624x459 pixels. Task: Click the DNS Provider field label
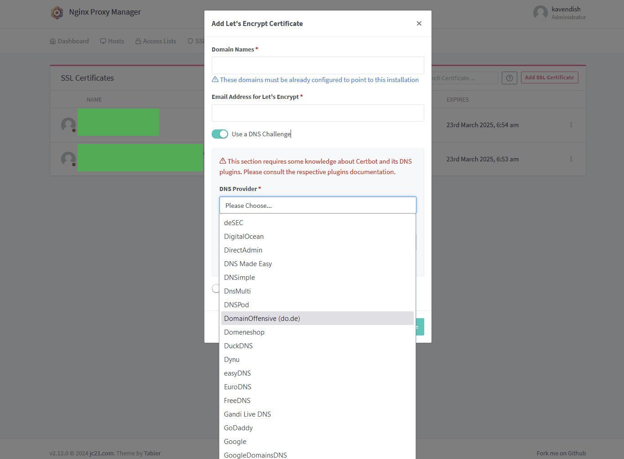tap(240, 189)
